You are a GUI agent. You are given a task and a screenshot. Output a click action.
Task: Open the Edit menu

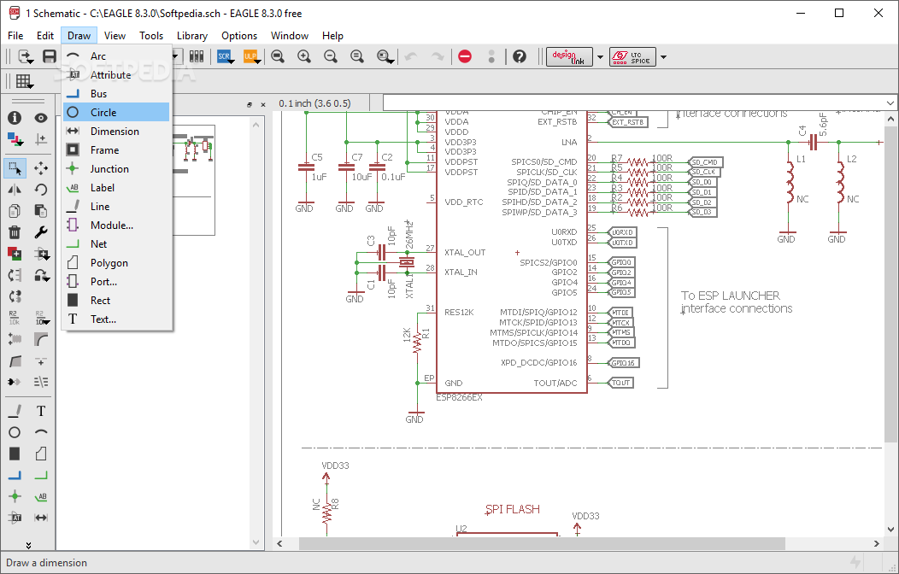[45, 36]
